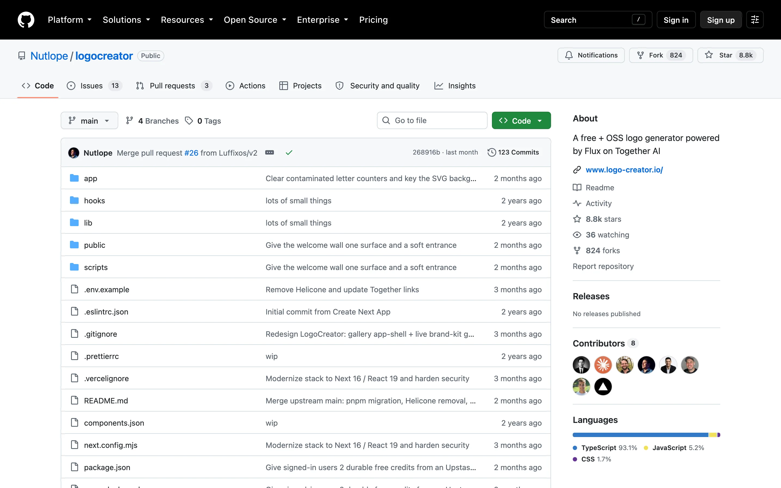This screenshot has width=781, height=488.
Task: Click the file icon beside .env.example
Action: 75,289
